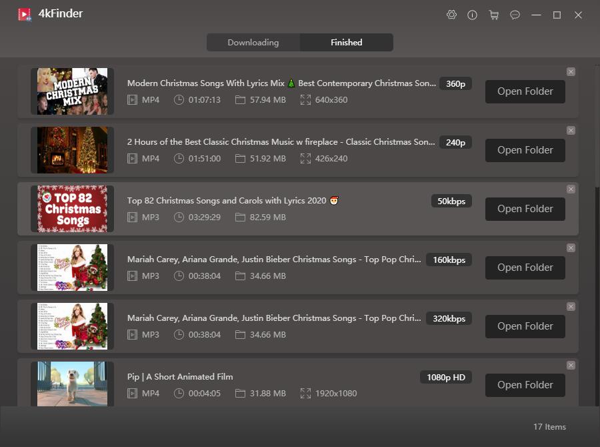Open folder for Top 82 Christmas Songs
The width and height of the screenshot is (600, 447).
pos(525,209)
